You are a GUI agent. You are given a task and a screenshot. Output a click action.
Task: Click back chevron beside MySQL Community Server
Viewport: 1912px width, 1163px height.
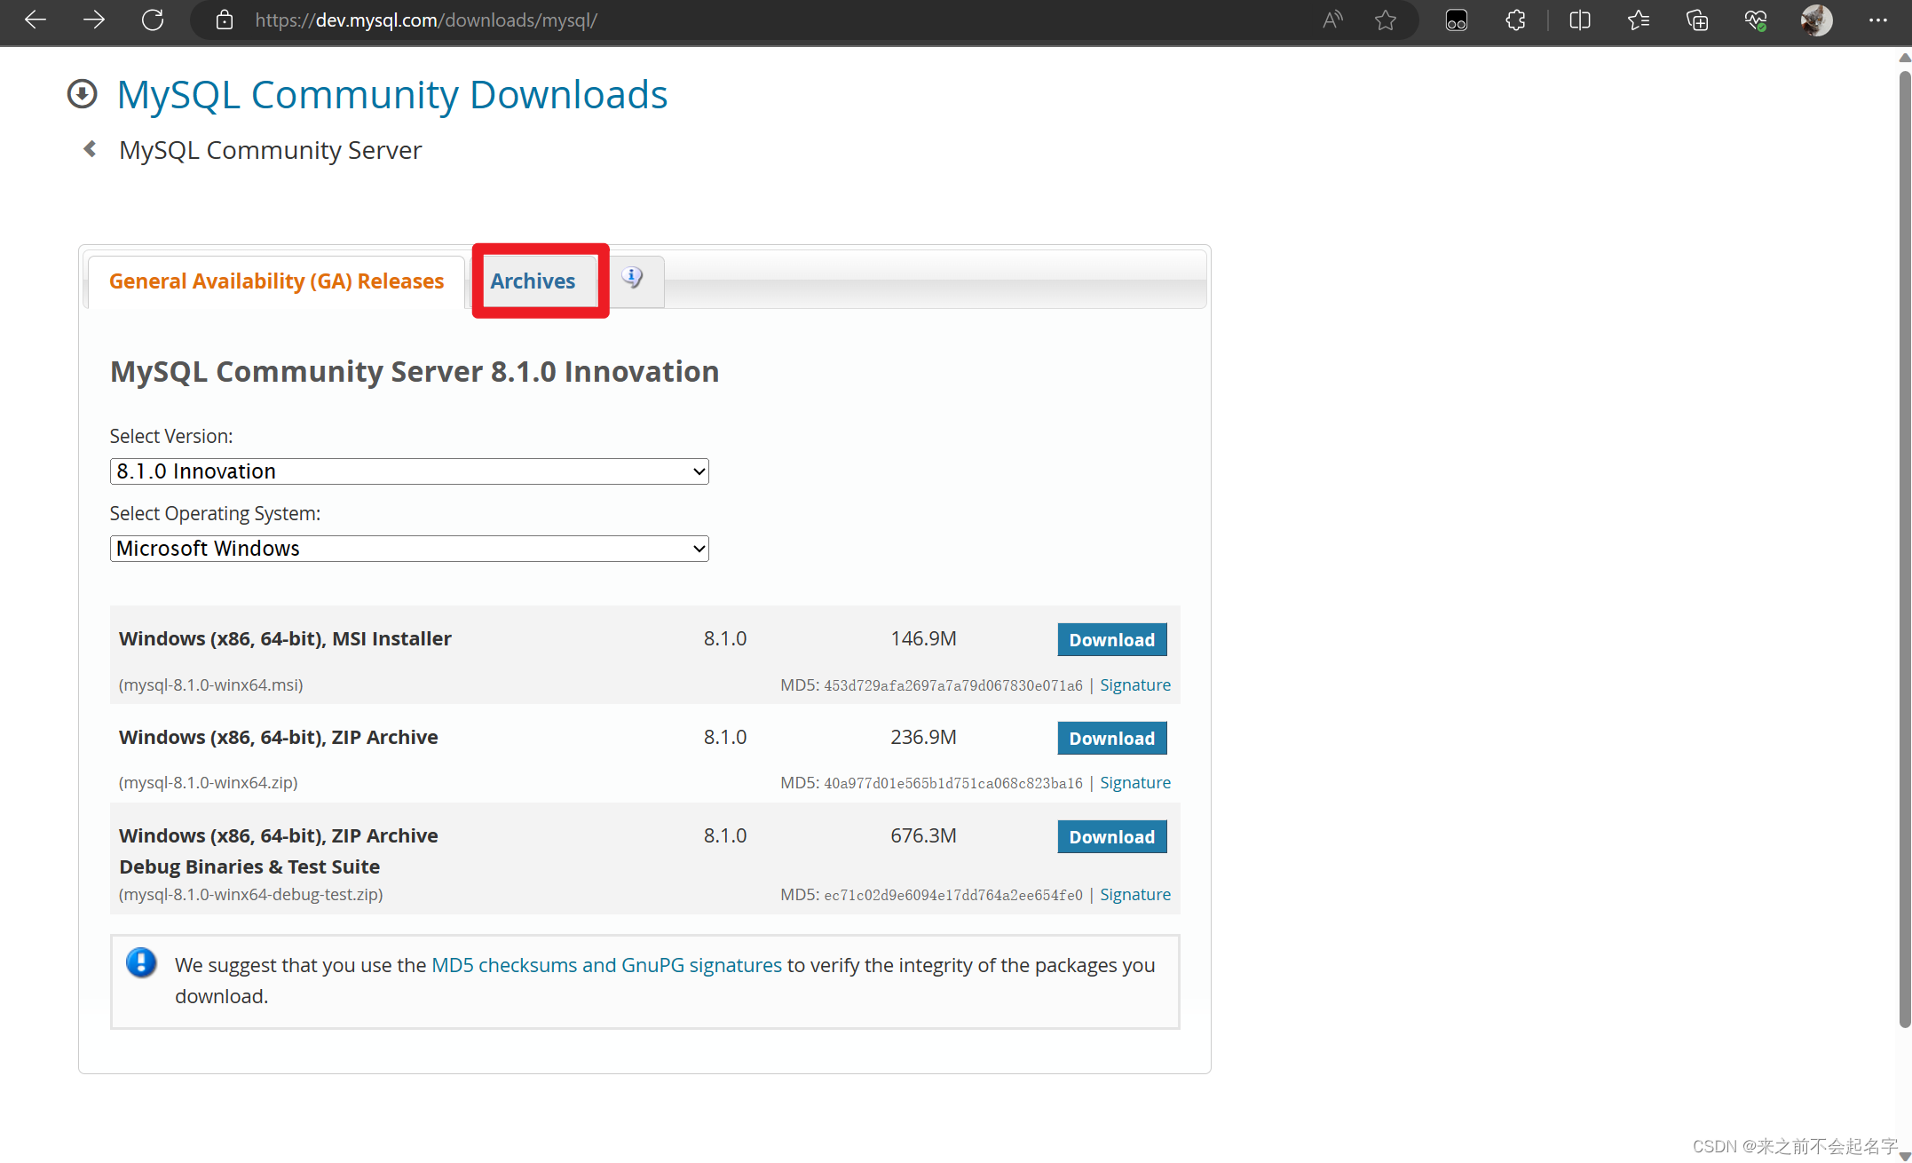point(90,149)
